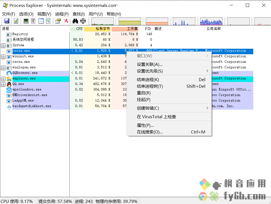Sort by the 描述 column header
The height and width of the screenshot is (204, 271).
pyautogui.click(x=179, y=29)
